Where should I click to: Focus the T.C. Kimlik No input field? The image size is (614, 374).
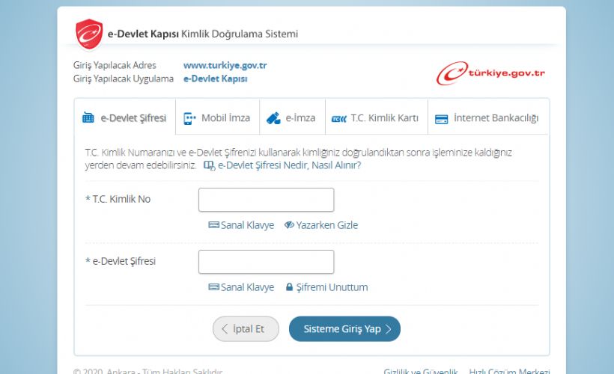(x=266, y=200)
